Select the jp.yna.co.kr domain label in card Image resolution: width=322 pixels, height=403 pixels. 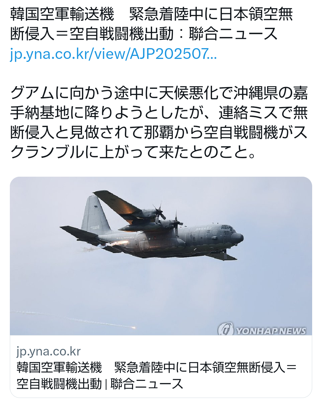49,351
